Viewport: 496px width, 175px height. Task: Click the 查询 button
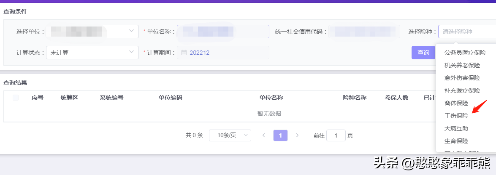(423, 53)
